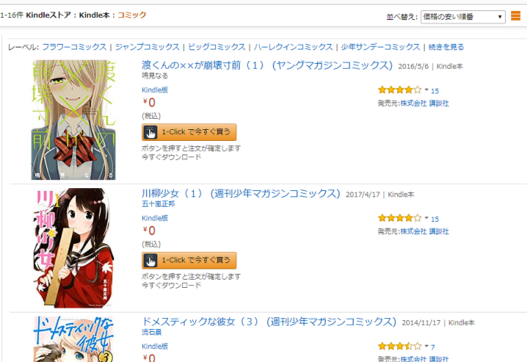Screen dimensions: 527x362
Task: Filter by ハーレクインコミックス label
Action: point(293,47)
